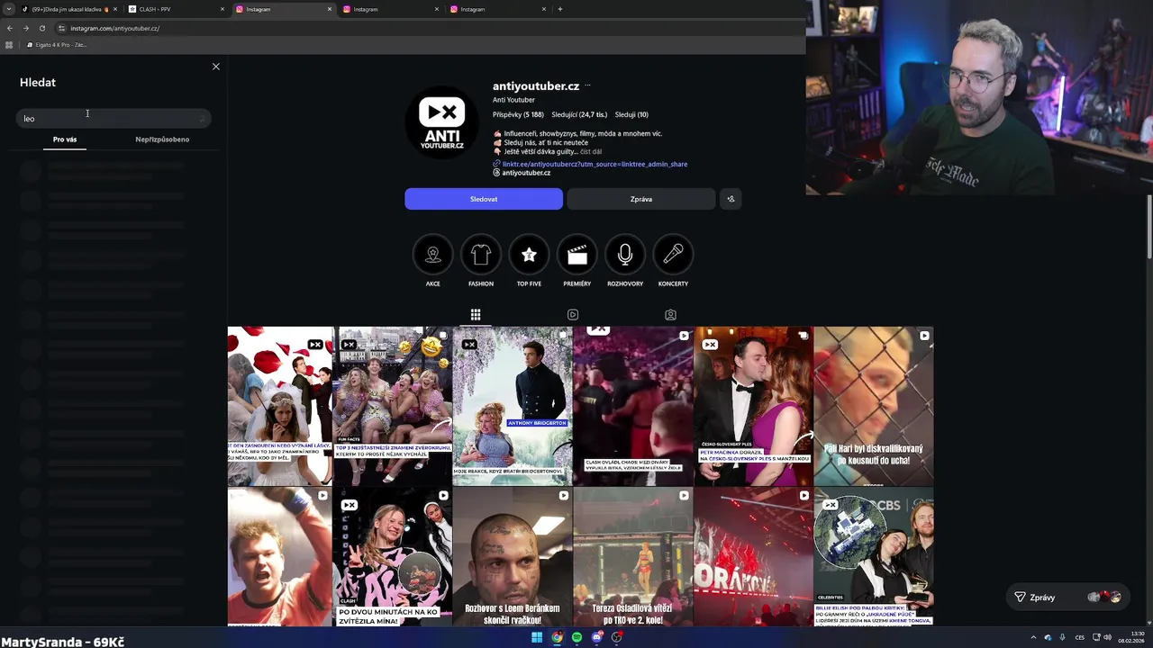1153x648 pixels.
Task: Open the Příspěvky (5 188) count
Action: pos(518,114)
